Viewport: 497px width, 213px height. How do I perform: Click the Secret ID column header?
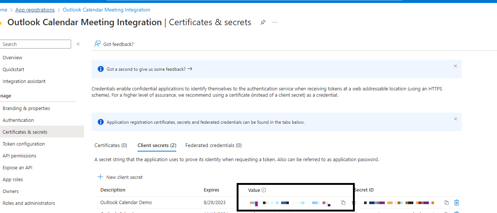click(x=364, y=190)
